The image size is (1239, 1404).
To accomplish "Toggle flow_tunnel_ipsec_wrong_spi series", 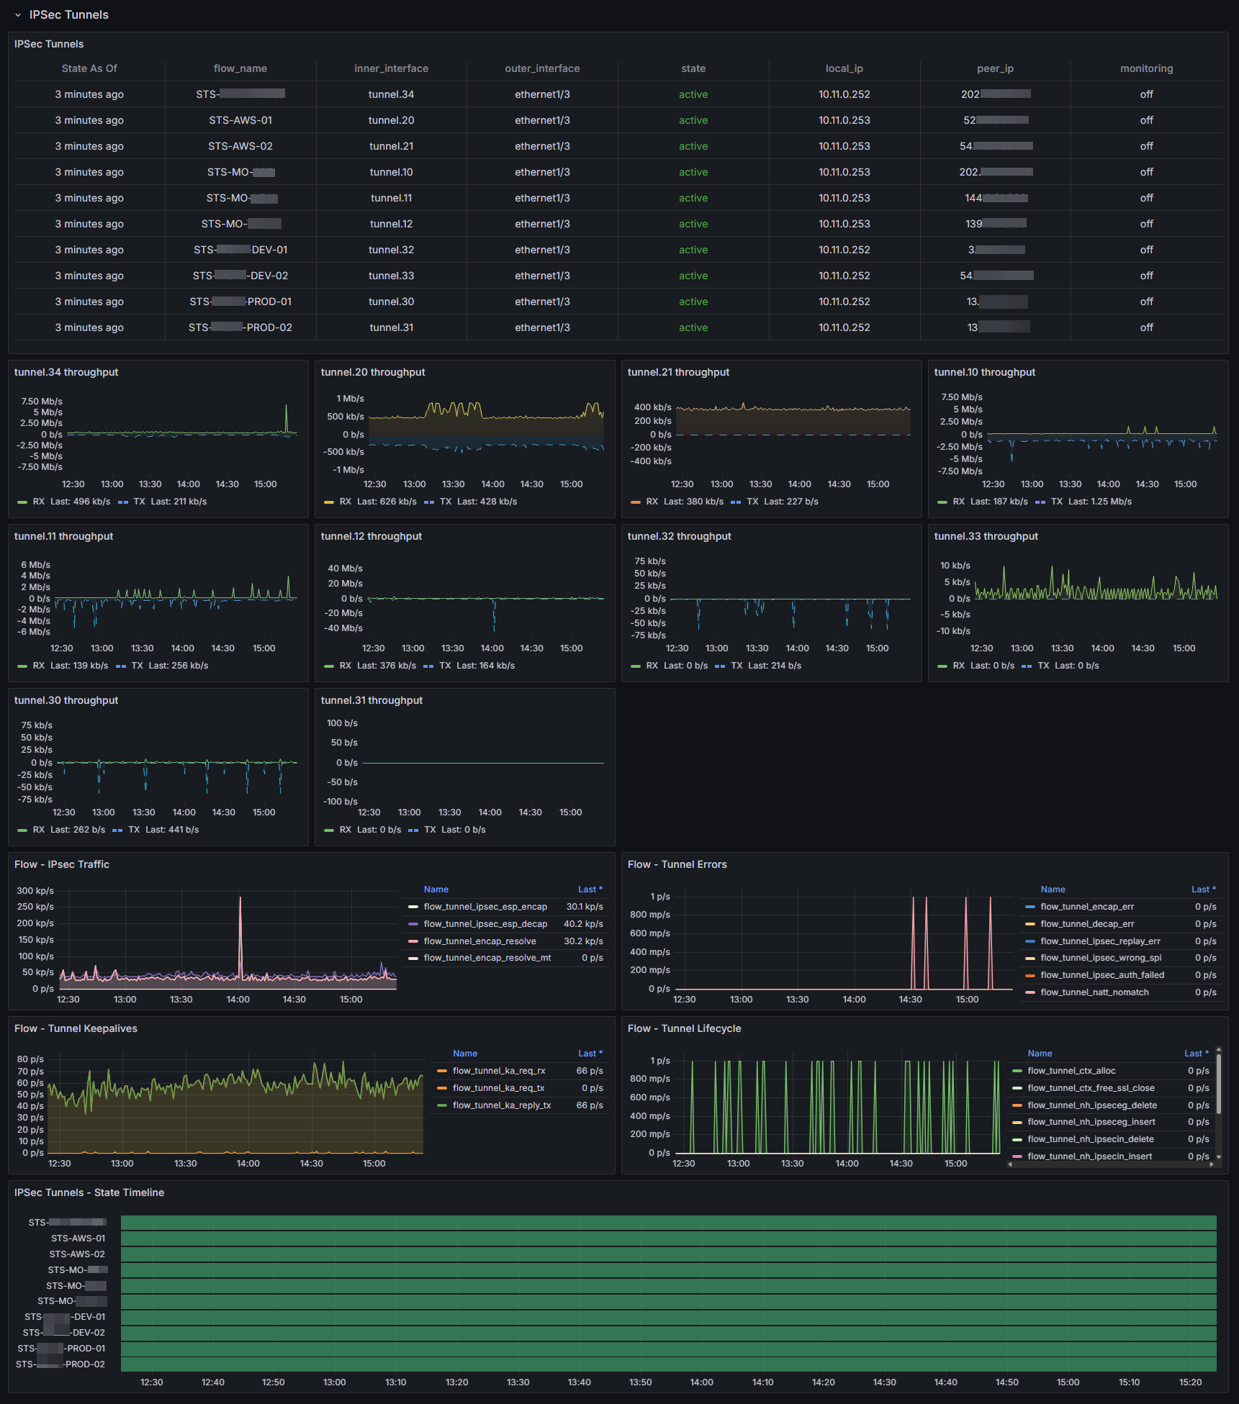I will point(1101,958).
